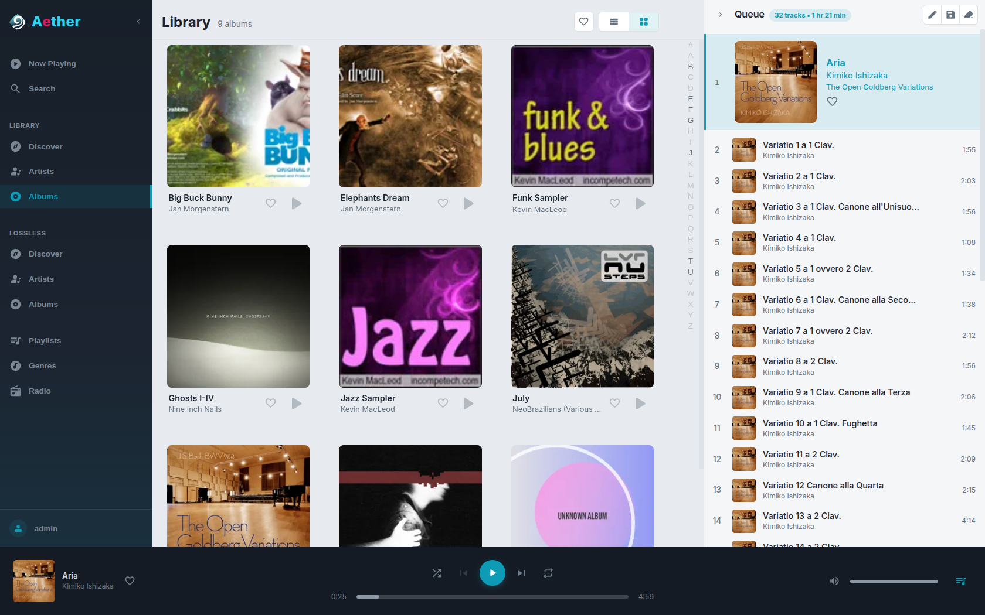The image size is (985, 615).
Task: Seek within the track progress bar
Action: coord(492,597)
